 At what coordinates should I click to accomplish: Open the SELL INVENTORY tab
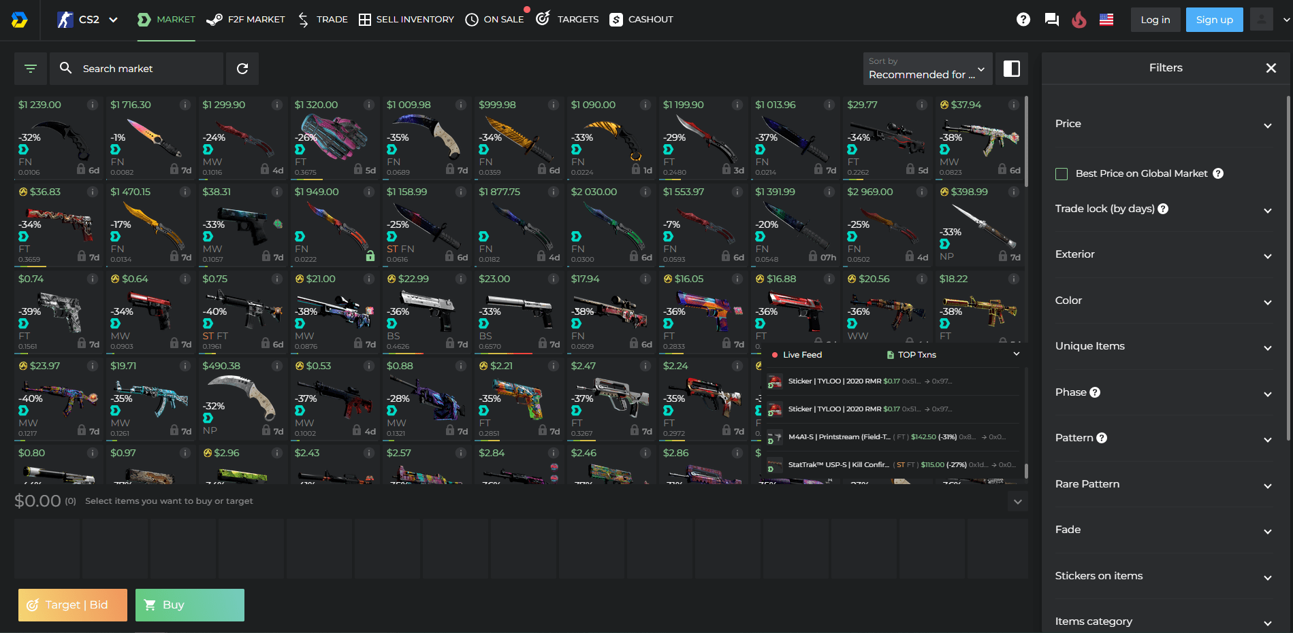click(x=406, y=20)
